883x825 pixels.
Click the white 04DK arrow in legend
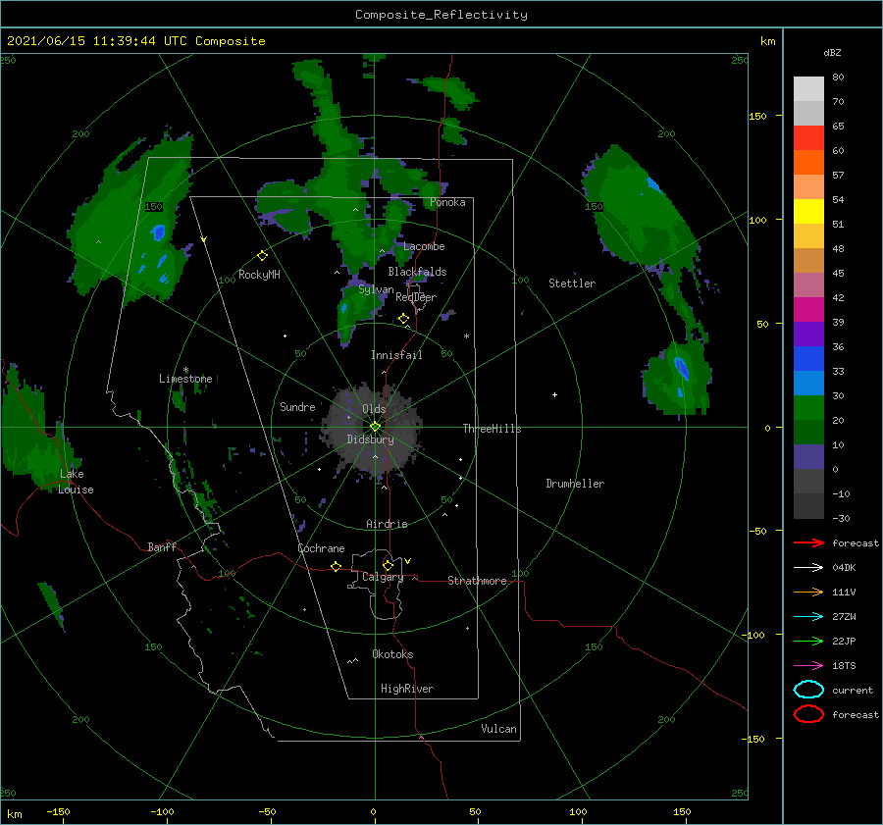tap(808, 567)
